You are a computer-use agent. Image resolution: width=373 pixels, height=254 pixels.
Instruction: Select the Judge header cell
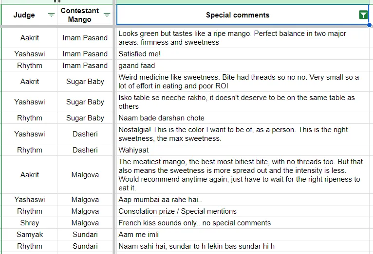(30, 15)
